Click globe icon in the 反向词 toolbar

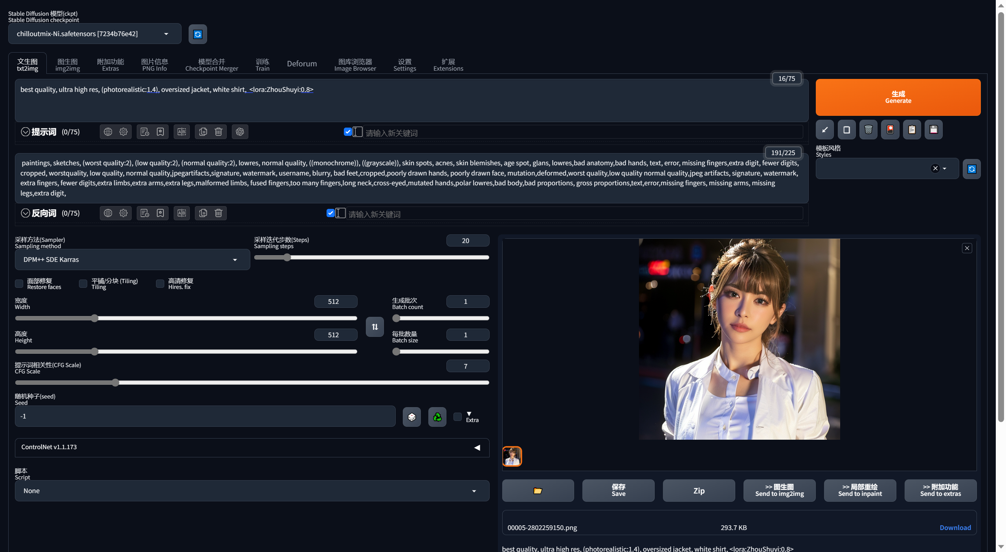[108, 213]
